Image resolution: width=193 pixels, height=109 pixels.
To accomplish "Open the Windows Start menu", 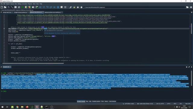I will pyautogui.click(x=2, y=107).
